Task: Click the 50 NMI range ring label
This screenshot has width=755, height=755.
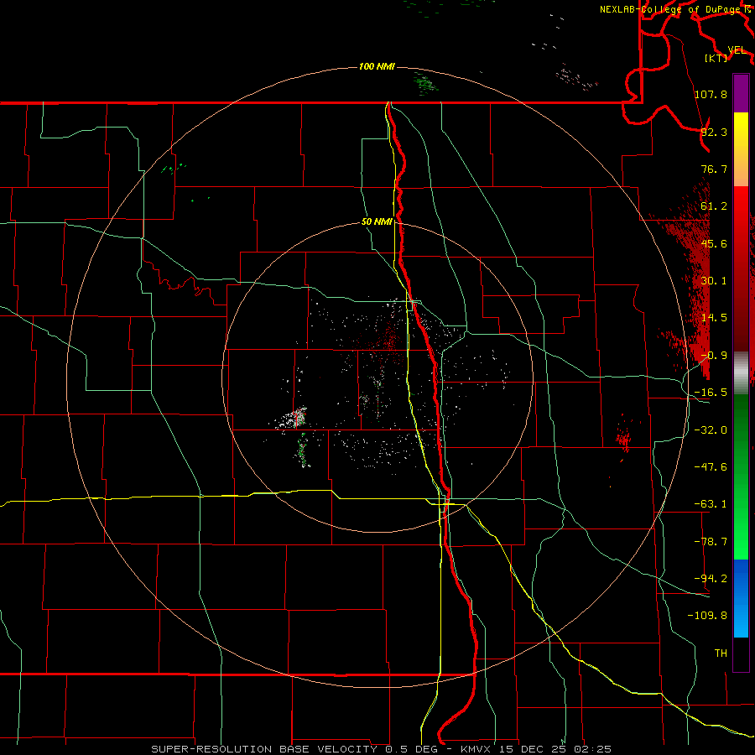Action: (377, 221)
